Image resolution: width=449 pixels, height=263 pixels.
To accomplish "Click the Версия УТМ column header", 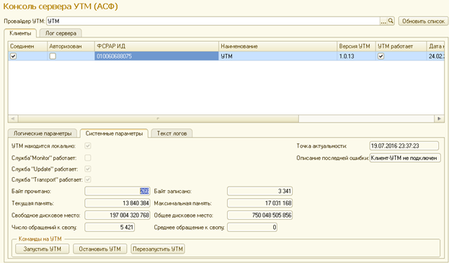I will 356,46.
